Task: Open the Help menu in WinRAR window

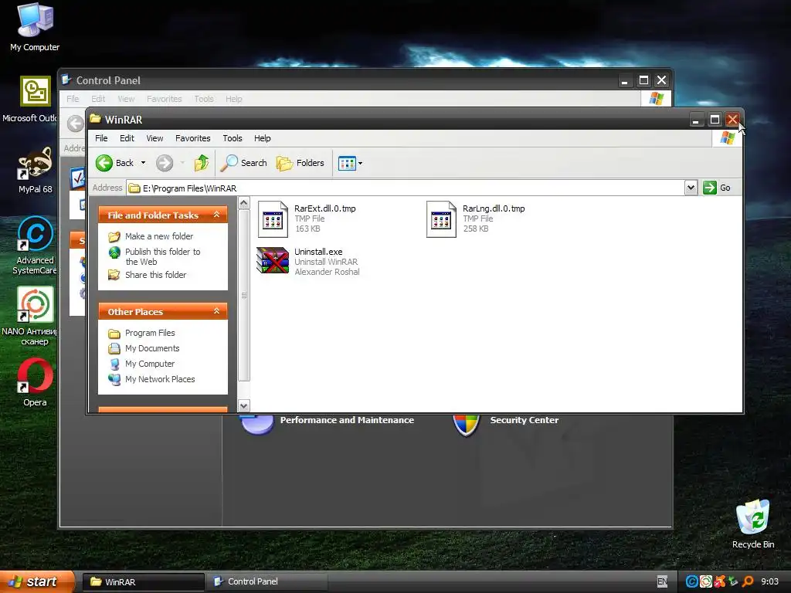Action: 263,138
